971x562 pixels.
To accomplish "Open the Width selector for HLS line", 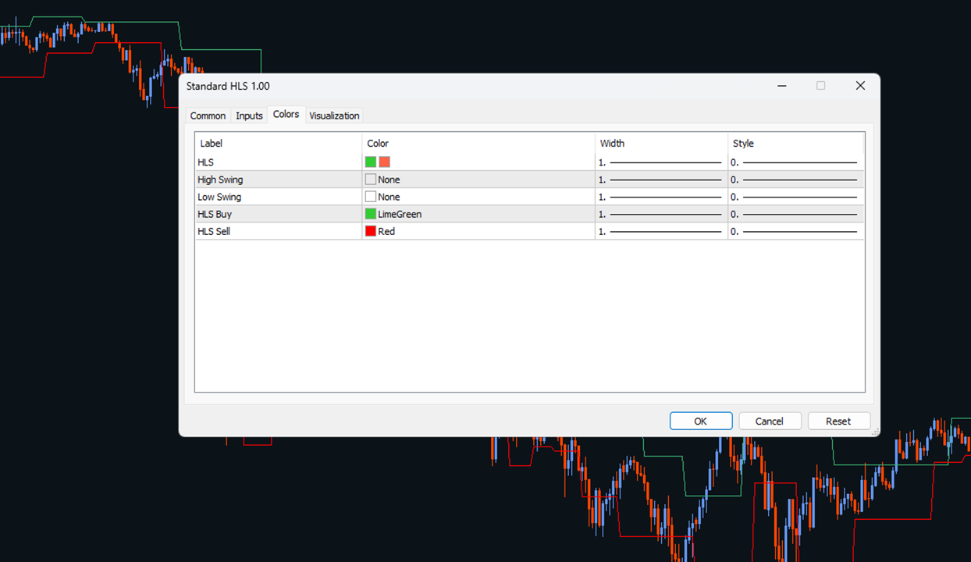I will [x=660, y=162].
